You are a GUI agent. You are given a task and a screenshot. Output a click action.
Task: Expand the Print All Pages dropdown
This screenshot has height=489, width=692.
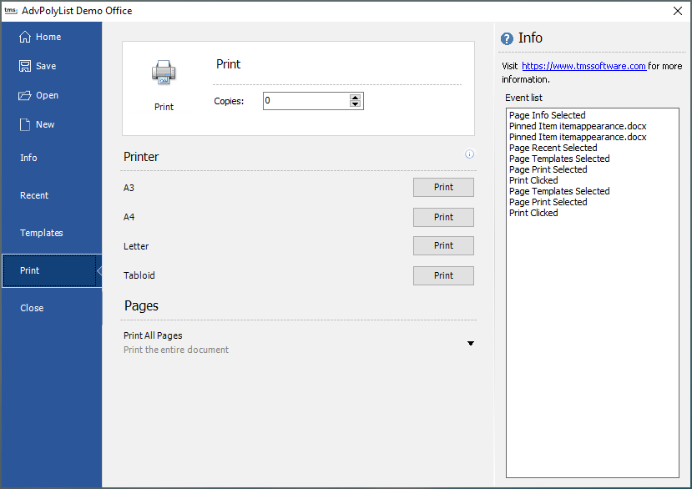470,343
